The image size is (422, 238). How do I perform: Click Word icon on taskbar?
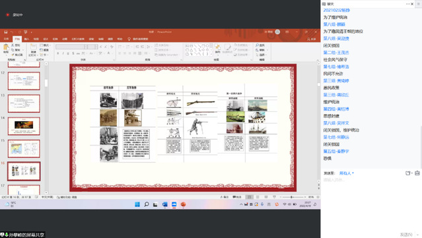coord(164,204)
